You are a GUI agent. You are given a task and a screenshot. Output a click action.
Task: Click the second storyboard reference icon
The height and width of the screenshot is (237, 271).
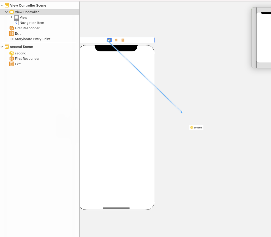[12, 53]
